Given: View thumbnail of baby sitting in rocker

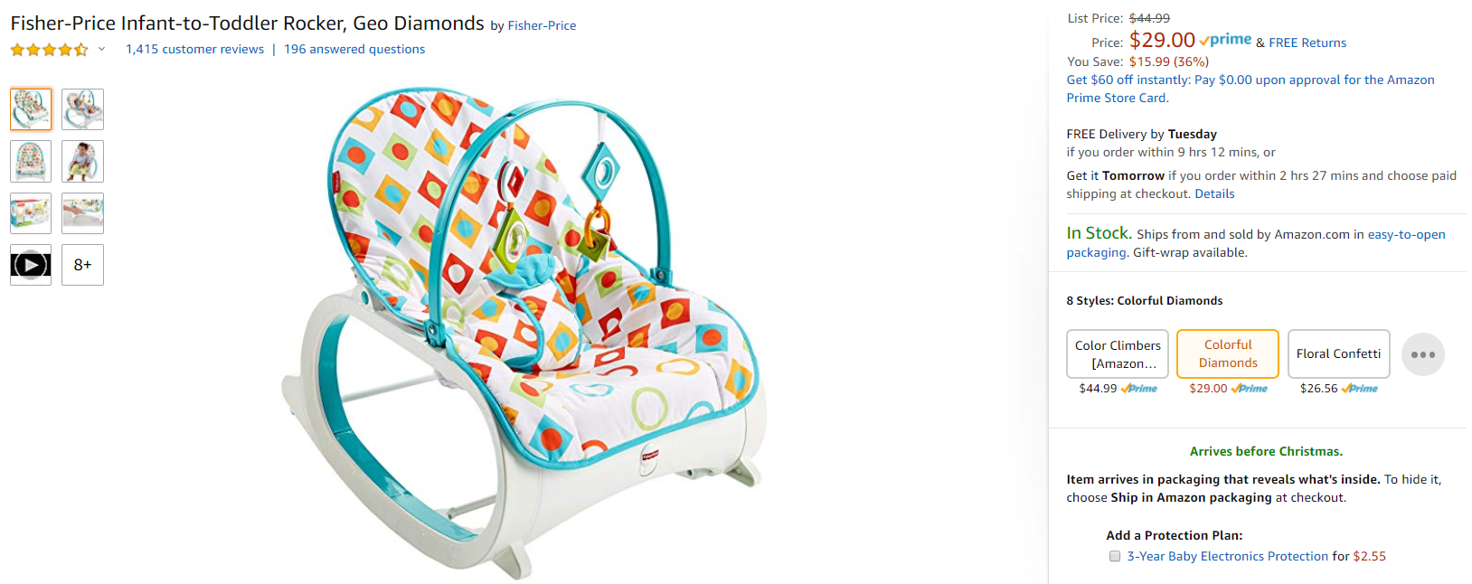Looking at the screenshot, I should pyautogui.click(x=82, y=161).
